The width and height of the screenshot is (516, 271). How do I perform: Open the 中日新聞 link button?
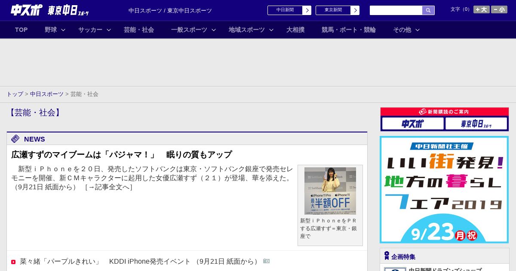point(285,10)
